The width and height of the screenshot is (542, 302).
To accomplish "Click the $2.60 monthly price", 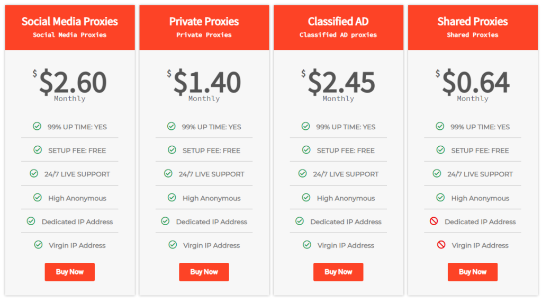I will (x=73, y=83).
